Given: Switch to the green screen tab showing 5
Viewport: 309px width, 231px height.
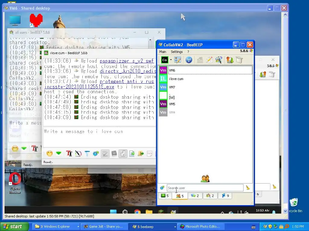Looking at the screenshot, I should 165,196.
